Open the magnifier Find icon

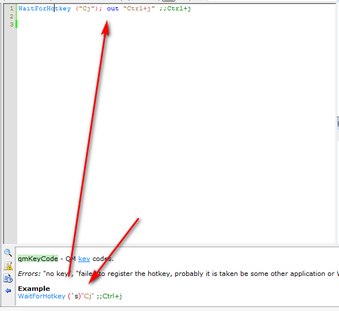(8, 252)
